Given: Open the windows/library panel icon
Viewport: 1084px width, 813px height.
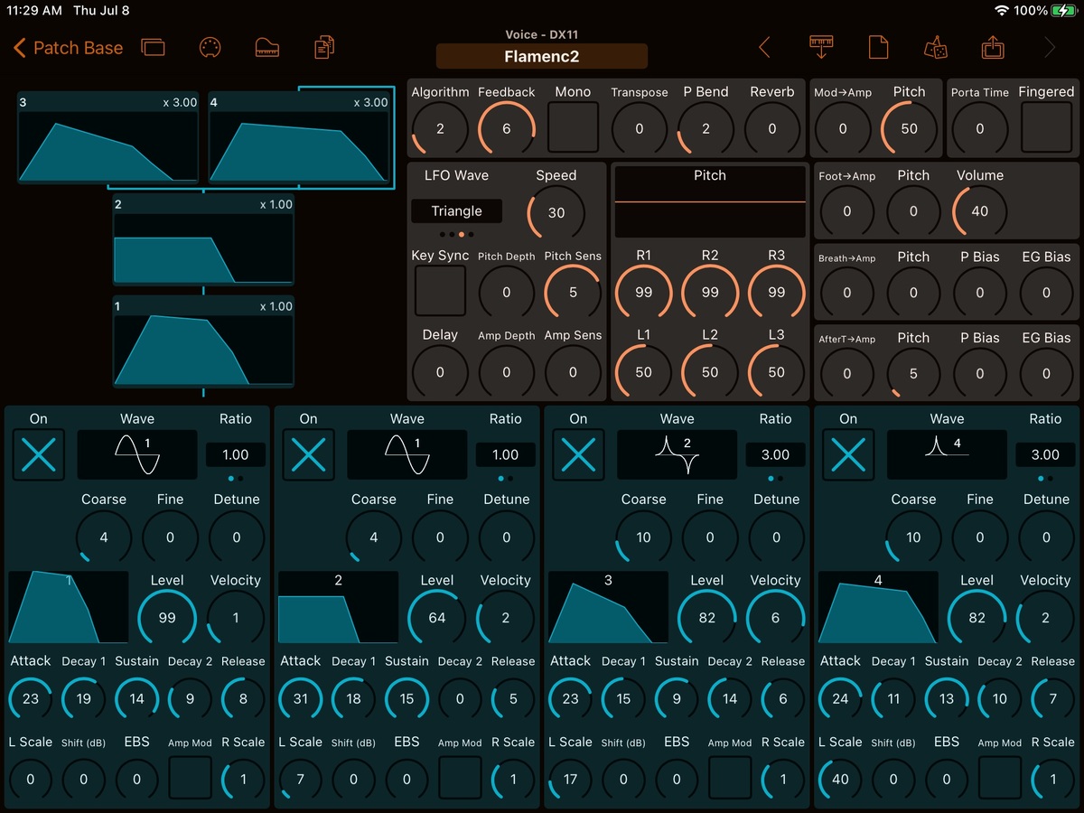Looking at the screenshot, I should click(154, 48).
